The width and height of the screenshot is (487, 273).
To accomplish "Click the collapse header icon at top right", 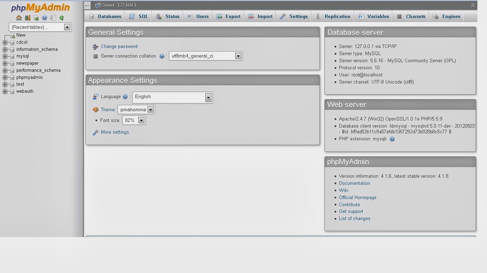I will (x=473, y=5).
